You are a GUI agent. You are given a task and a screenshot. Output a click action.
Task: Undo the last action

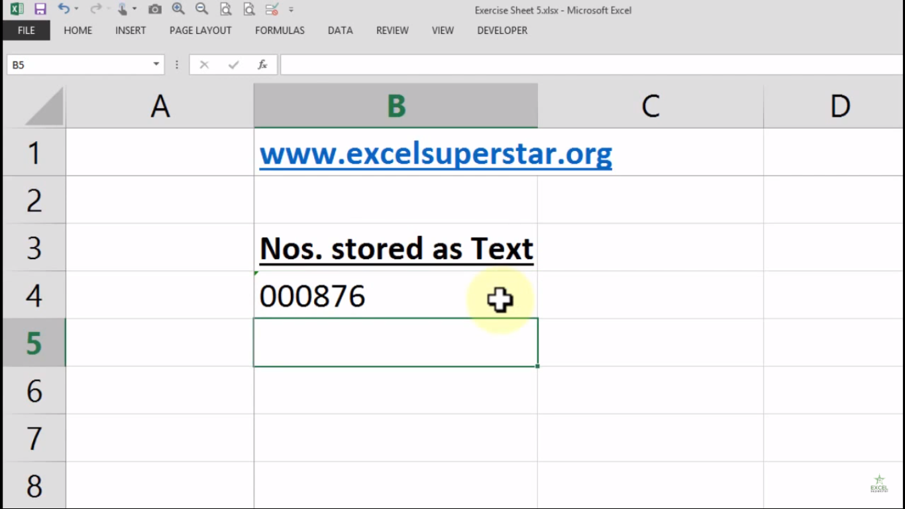coord(63,9)
